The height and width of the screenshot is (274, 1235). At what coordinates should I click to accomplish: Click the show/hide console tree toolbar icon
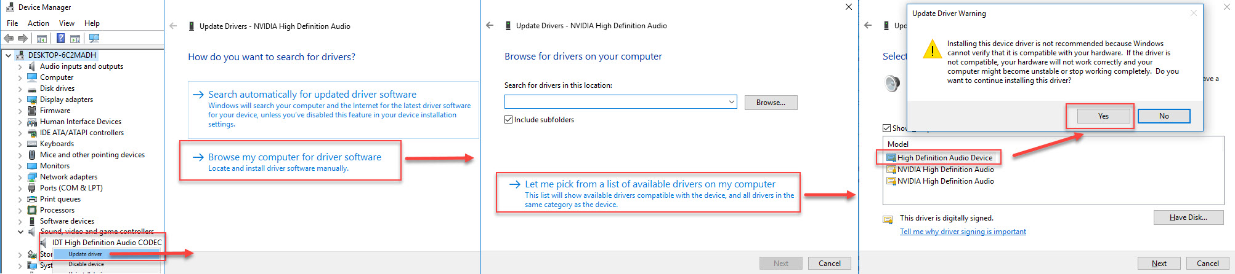pyautogui.click(x=42, y=38)
